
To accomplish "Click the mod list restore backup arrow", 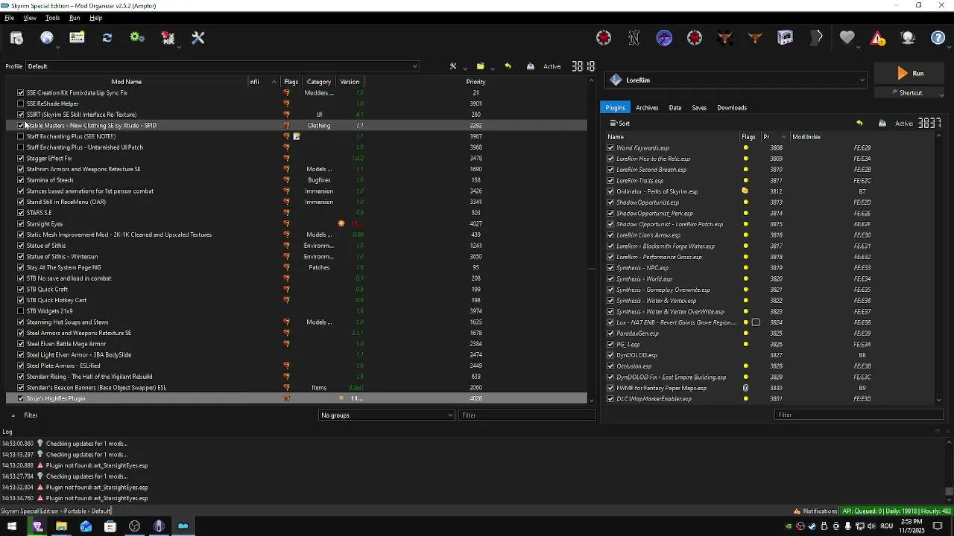I will [x=508, y=66].
